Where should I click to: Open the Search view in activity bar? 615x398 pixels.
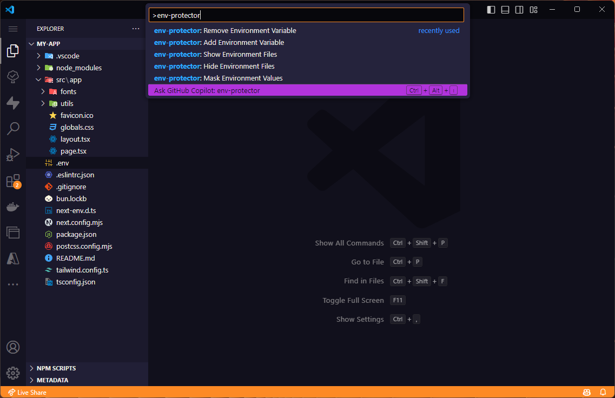pyautogui.click(x=13, y=129)
